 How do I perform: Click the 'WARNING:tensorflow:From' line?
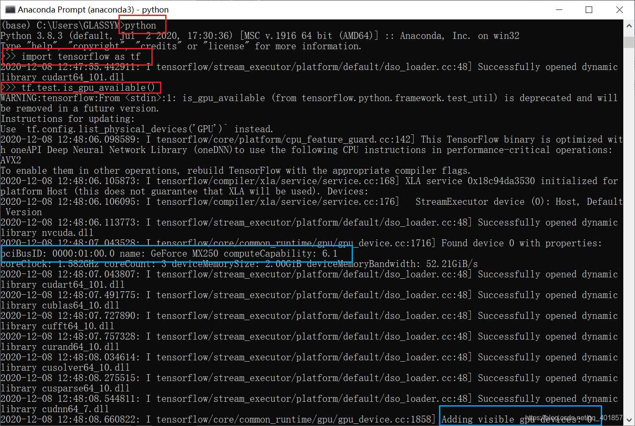coord(60,98)
